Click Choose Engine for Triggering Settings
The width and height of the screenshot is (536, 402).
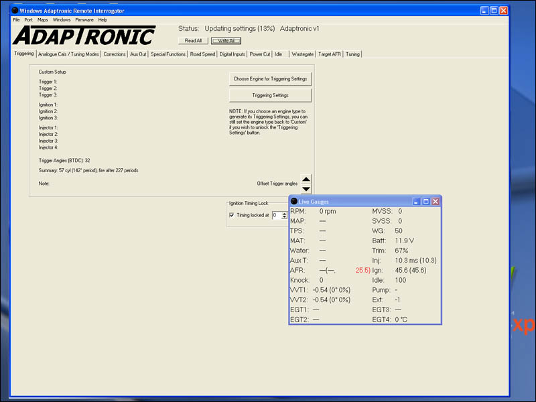(270, 78)
